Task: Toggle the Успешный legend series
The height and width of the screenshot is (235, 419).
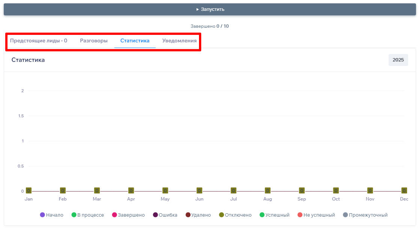Action: [x=274, y=215]
